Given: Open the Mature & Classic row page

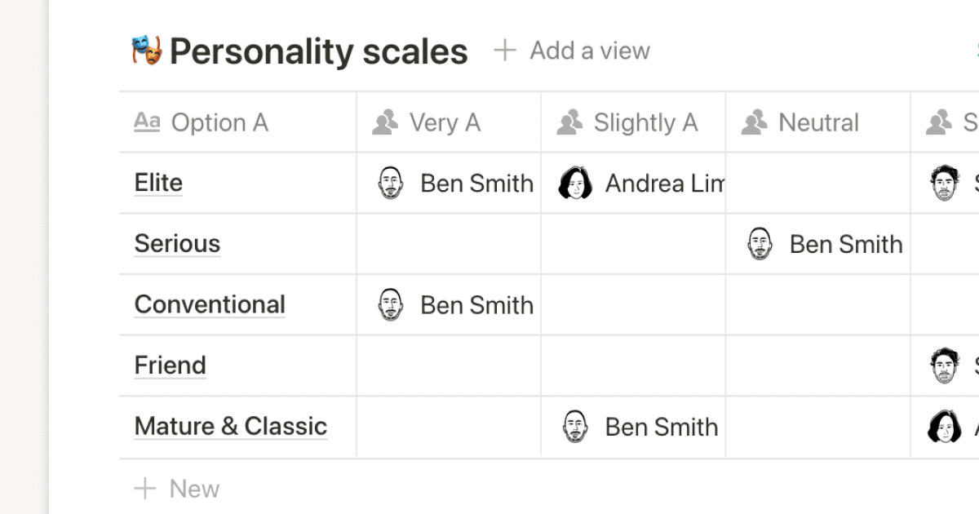Looking at the screenshot, I should click(x=230, y=426).
